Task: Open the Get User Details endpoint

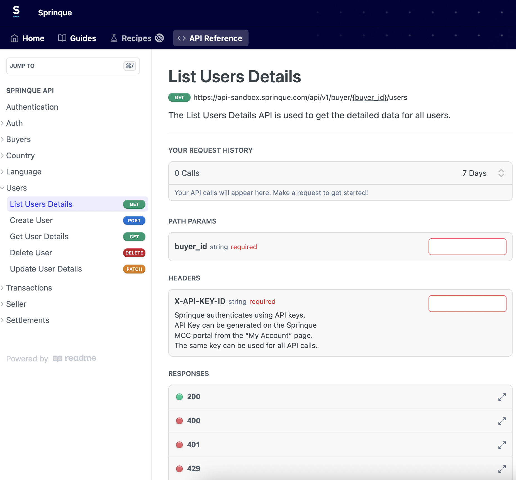Action: tap(39, 236)
